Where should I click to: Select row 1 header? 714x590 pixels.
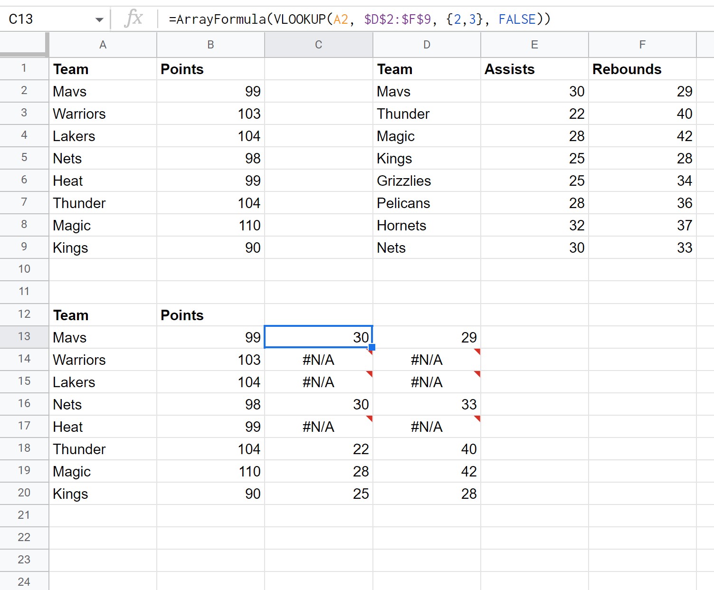coord(24,68)
